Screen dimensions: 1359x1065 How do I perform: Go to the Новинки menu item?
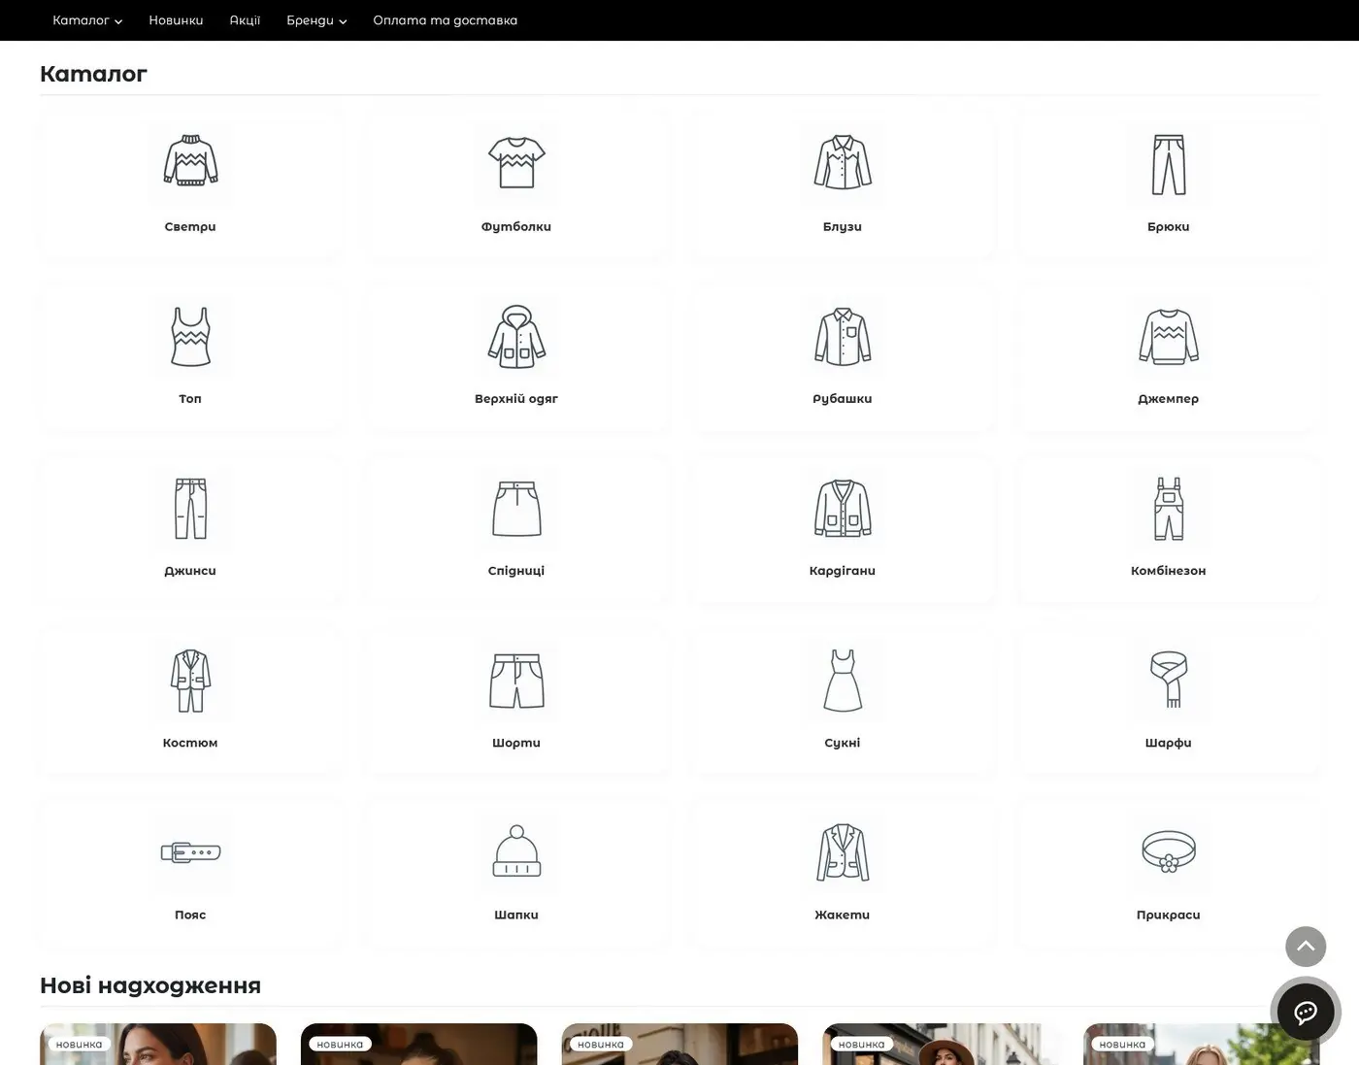(176, 20)
